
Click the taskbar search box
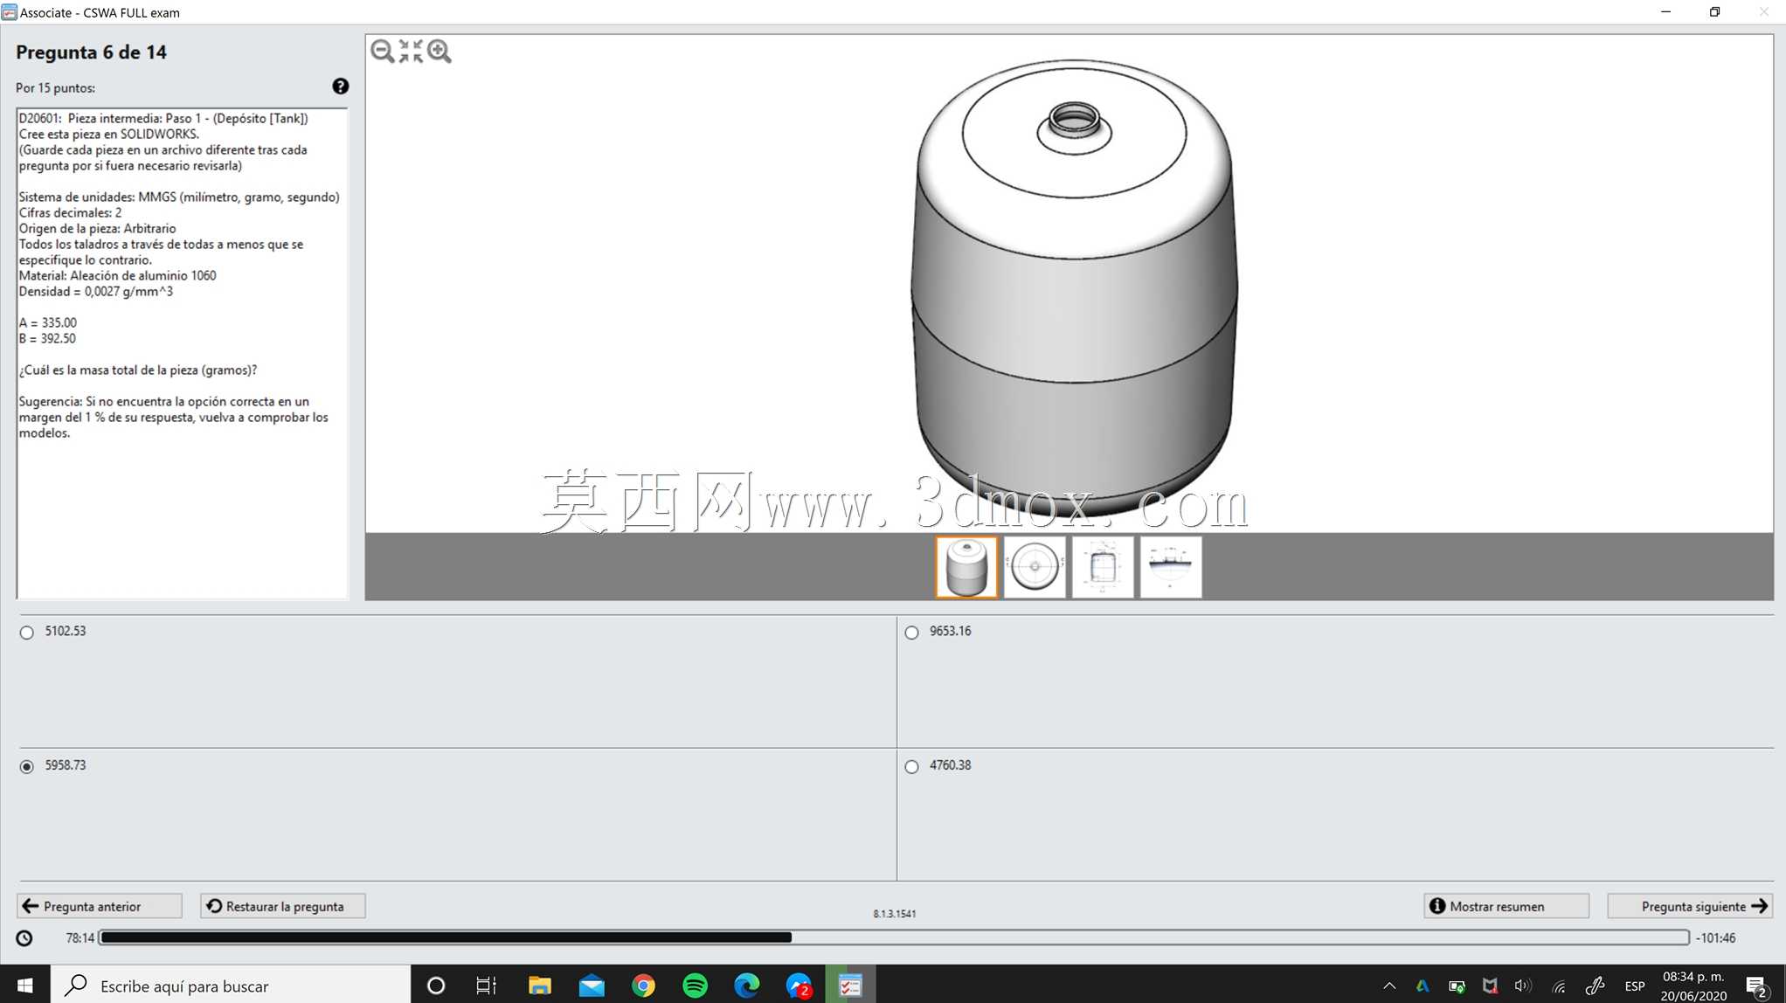(231, 986)
